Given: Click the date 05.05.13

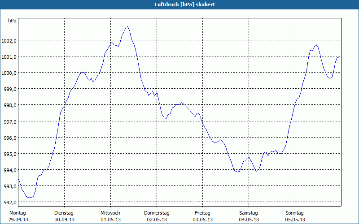Looking at the screenshot, I should click(x=295, y=220).
